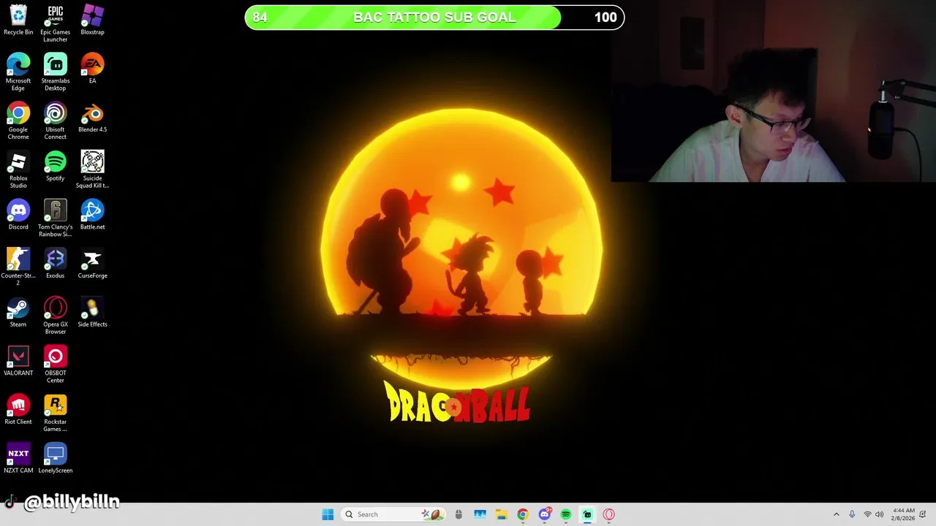Launch Ubisoft Connect desktop shortcut
The image size is (936, 526).
(x=56, y=121)
